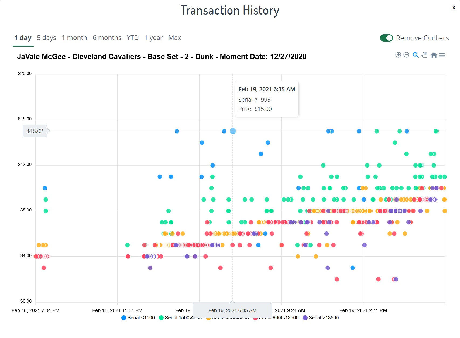Viewport: 460px width, 338px height.
Task: Select the magnifier selection zoom tool
Action: (416, 55)
